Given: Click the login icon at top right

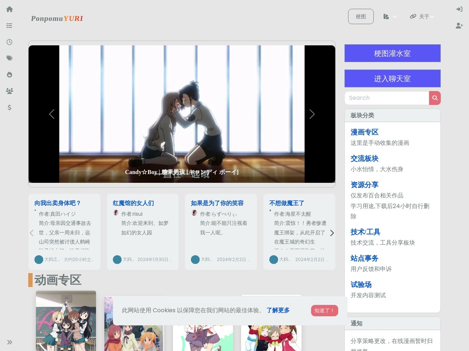Looking at the screenshot, I should click(459, 9).
